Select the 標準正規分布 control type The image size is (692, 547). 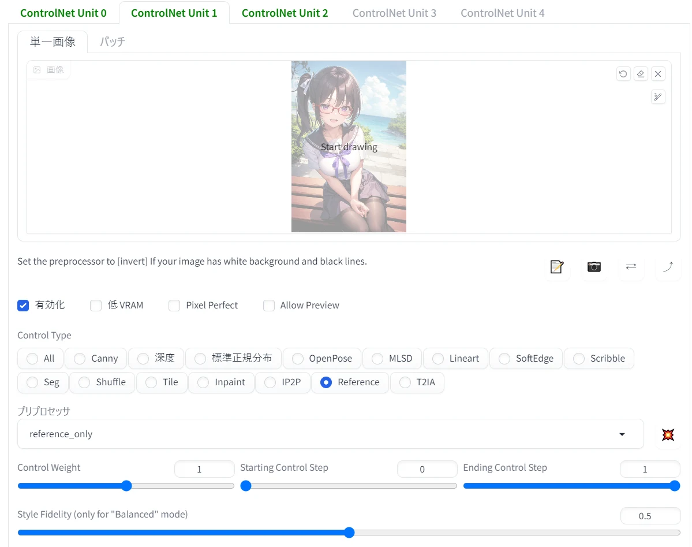(234, 358)
